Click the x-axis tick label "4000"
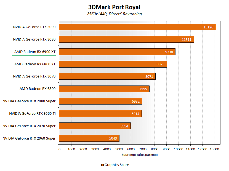Viewport: 229px width, 171px height. coord(107,149)
